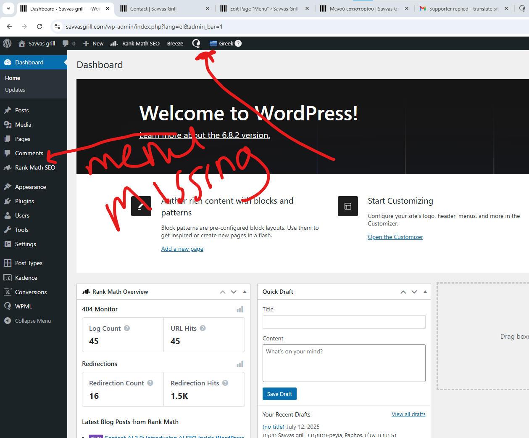Click the Conversions sidebar icon

(x=8, y=292)
